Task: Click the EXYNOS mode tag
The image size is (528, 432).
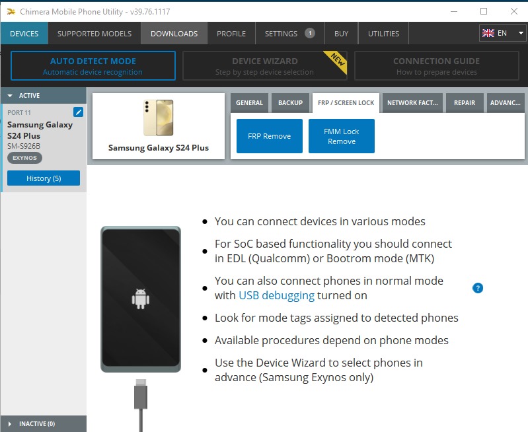Action: point(24,158)
